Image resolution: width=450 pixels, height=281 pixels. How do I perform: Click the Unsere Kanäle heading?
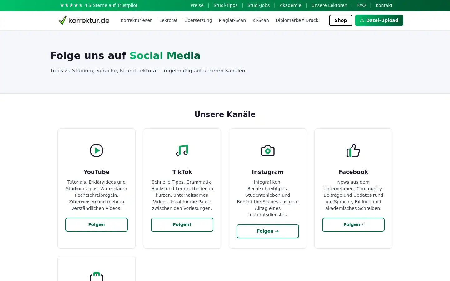point(225,115)
